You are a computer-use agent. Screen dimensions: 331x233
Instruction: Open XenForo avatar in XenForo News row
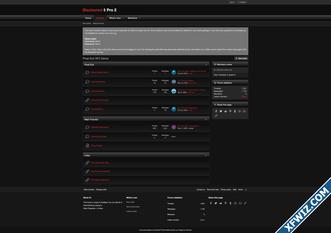174,91
